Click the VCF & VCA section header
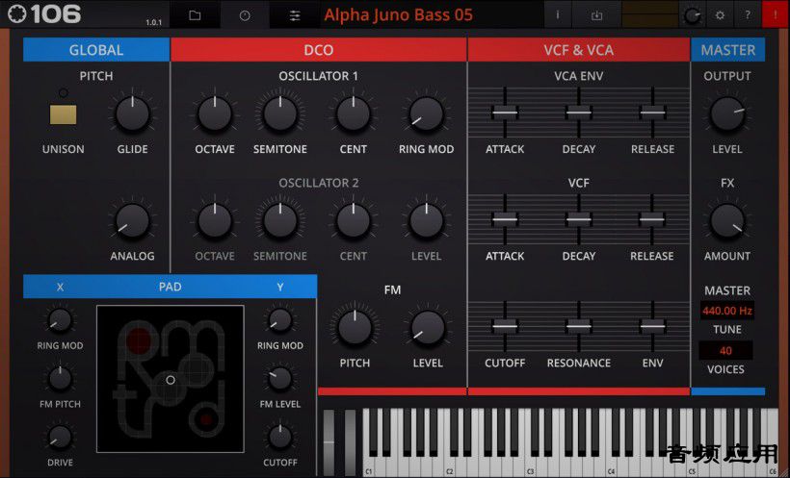The height and width of the screenshot is (478, 790). 578,50
